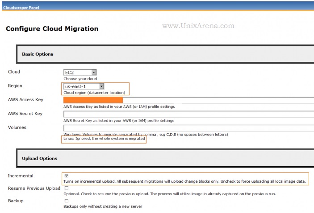
Task: Click the AWS Secret Key input field
Action: (x=188, y=114)
